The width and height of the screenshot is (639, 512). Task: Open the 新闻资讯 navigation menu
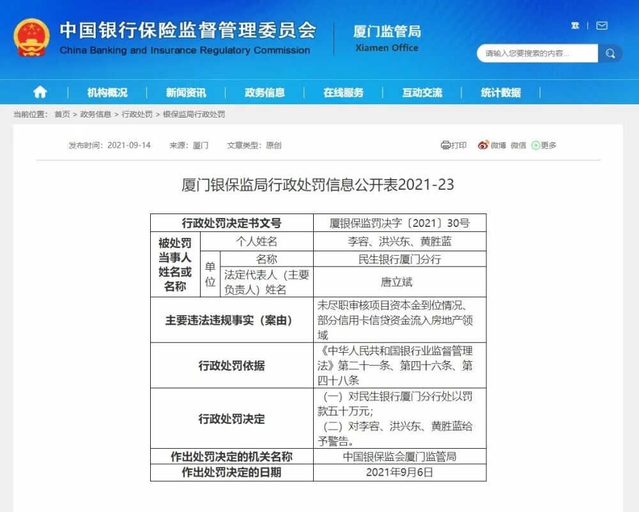pyautogui.click(x=184, y=92)
